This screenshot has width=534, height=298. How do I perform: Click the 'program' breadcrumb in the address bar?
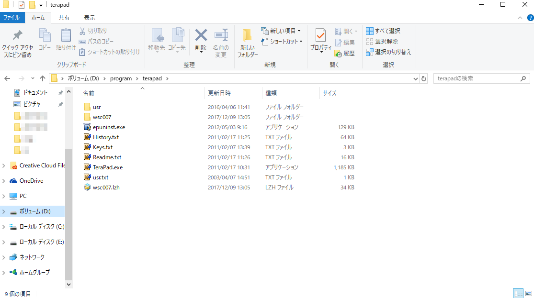(121, 78)
